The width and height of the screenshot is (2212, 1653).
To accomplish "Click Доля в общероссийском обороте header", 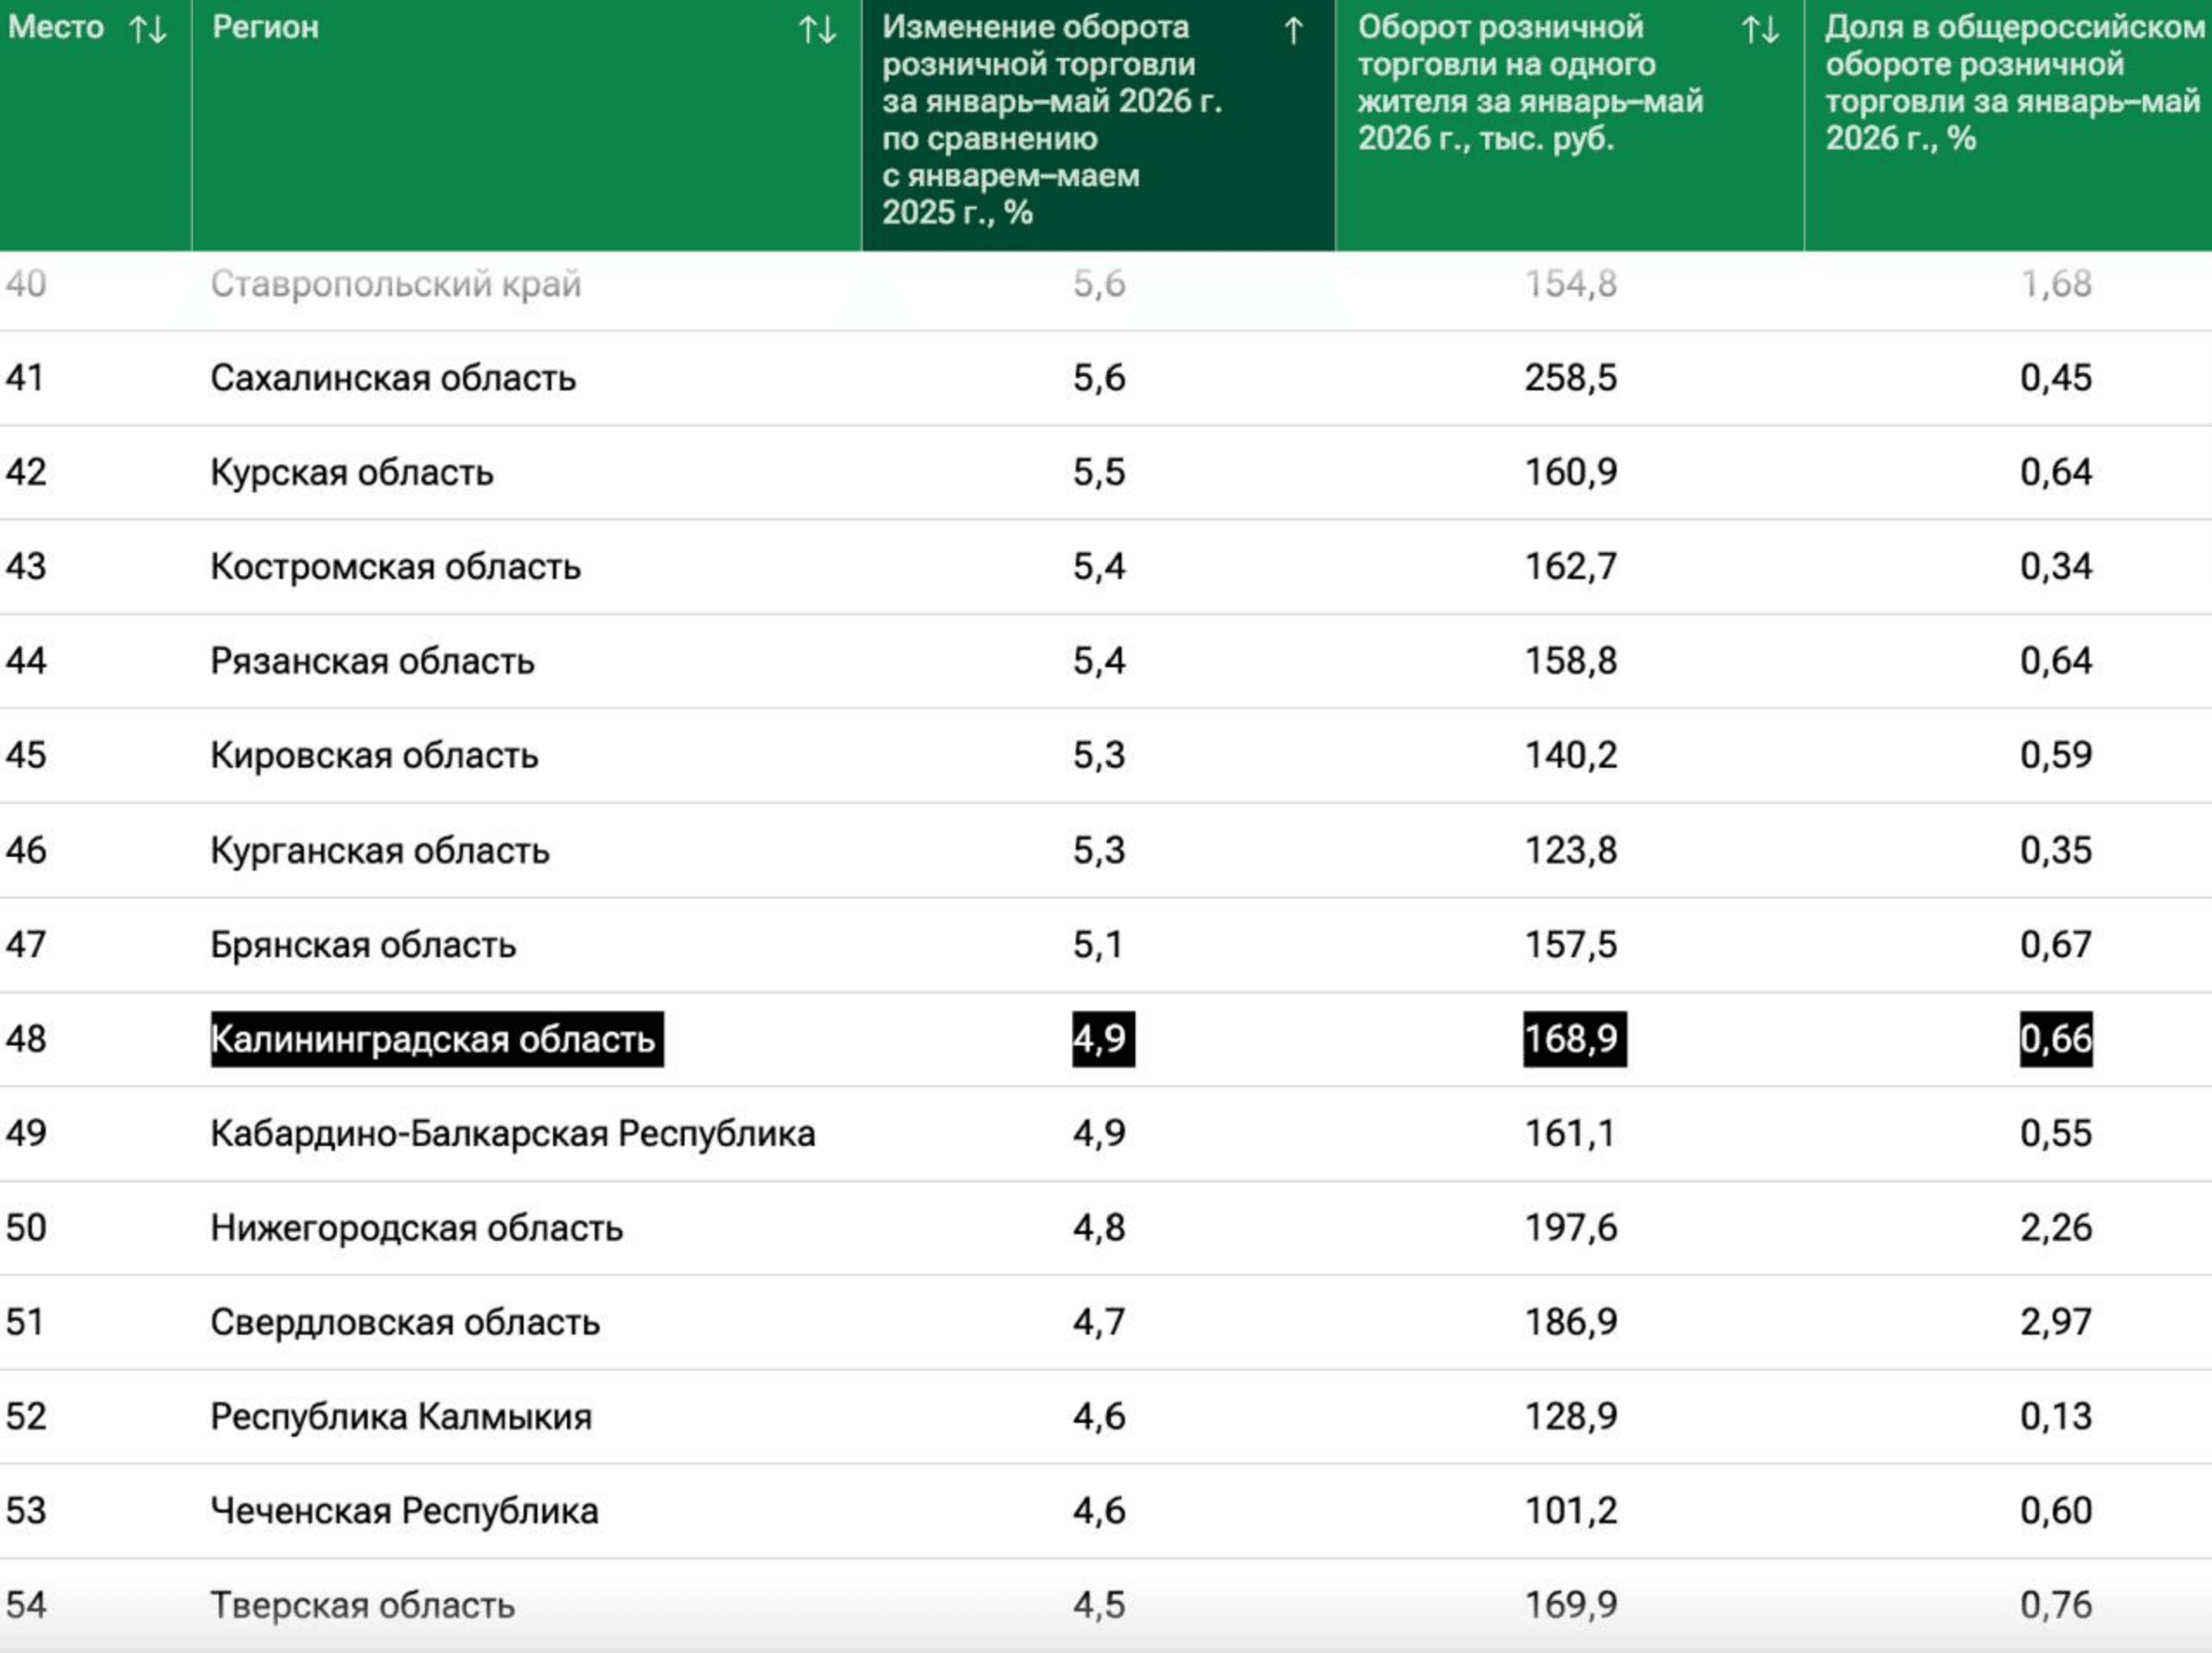I will point(2013,82).
